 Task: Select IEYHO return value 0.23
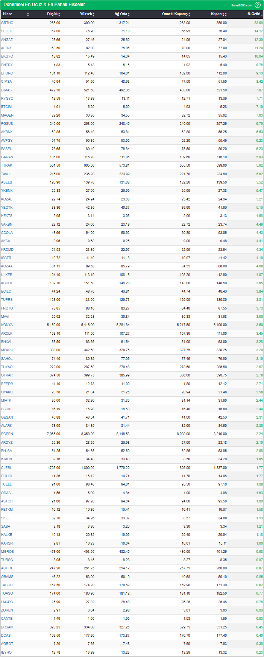(259, 652)
